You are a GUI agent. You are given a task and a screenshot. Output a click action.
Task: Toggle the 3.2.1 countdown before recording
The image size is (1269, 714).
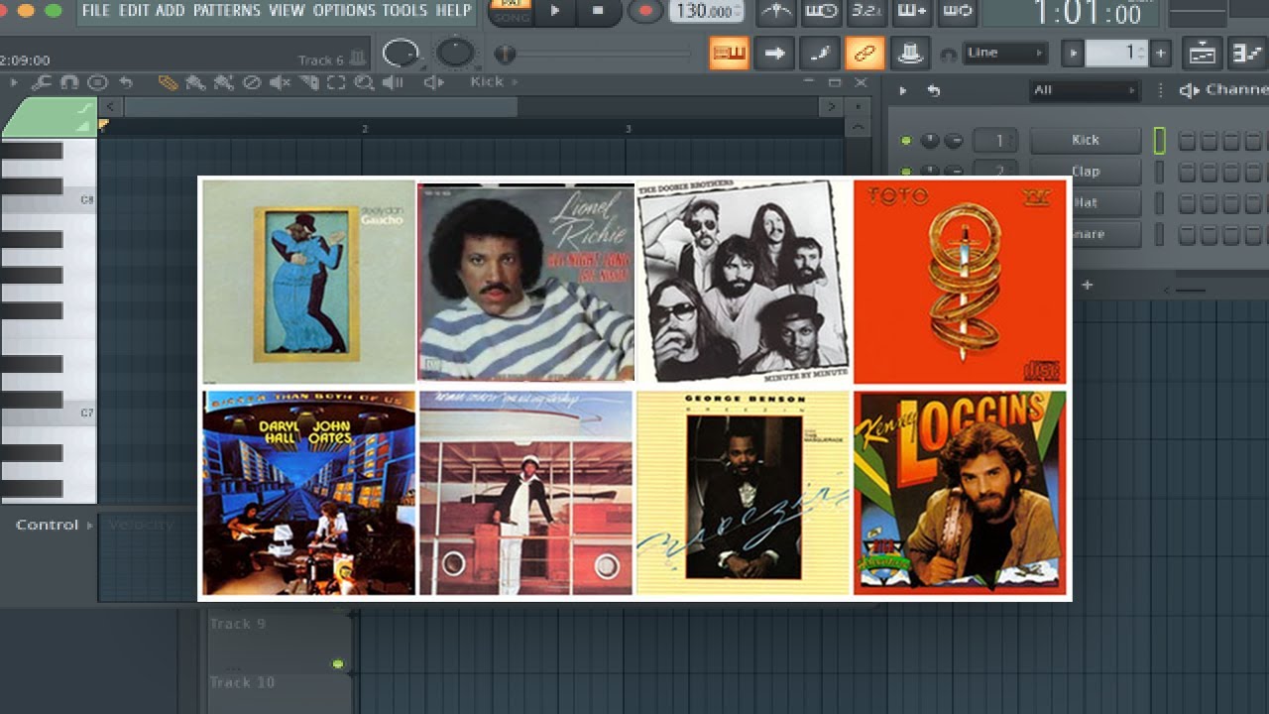click(866, 12)
